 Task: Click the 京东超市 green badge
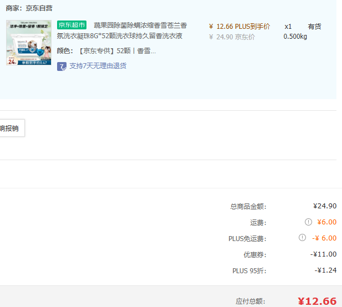tap(72, 25)
